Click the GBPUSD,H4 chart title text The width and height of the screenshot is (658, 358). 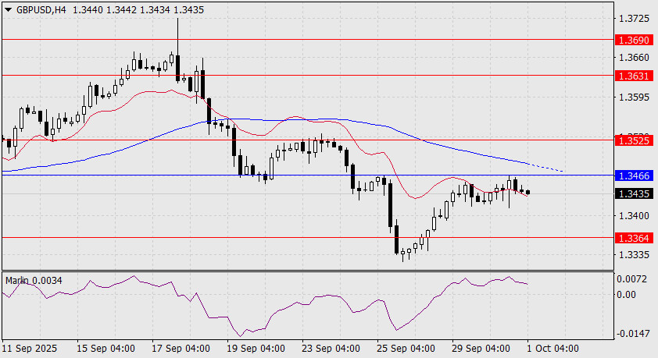coord(41,9)
